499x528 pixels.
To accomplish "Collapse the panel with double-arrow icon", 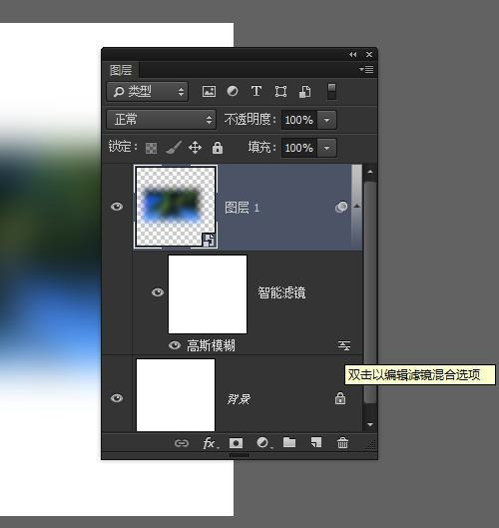I will coord(352,55).
